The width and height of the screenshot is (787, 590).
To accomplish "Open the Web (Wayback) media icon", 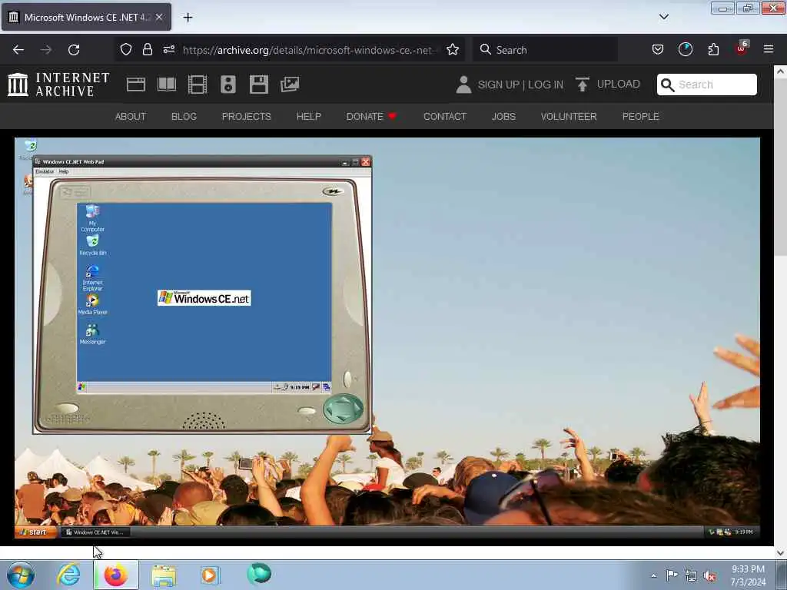I will coord(135,85).
